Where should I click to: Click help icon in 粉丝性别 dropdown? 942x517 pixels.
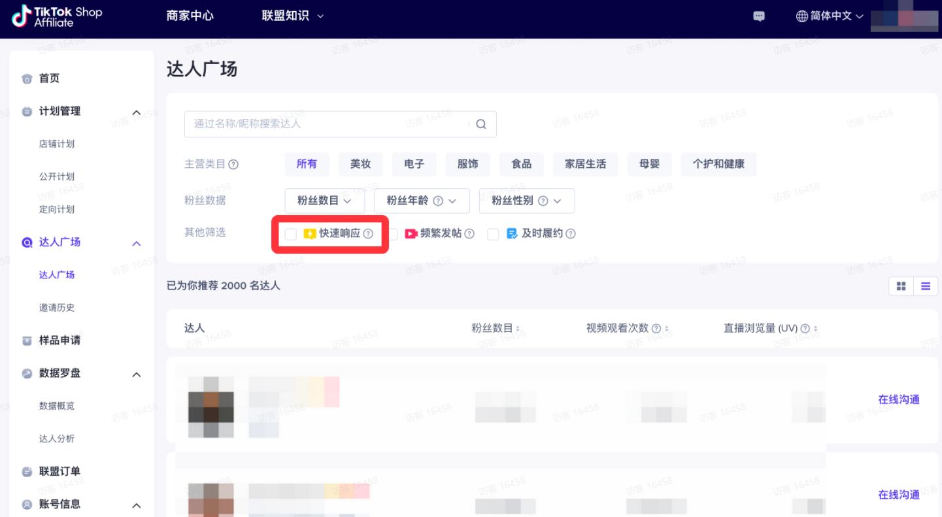coord(543,201)
